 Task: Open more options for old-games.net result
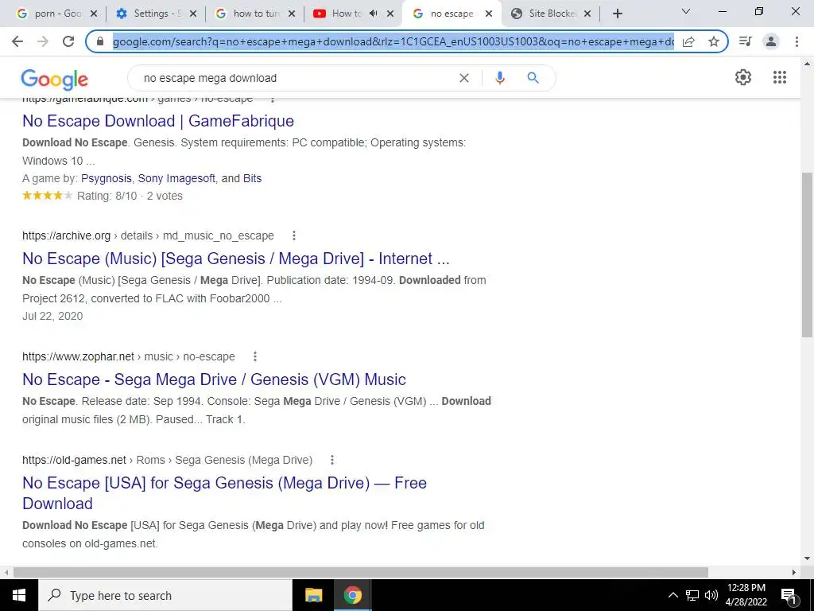point(332,460)
